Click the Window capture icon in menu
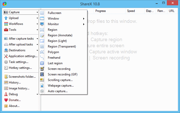 pyautogui.click(x=42, y=19)
